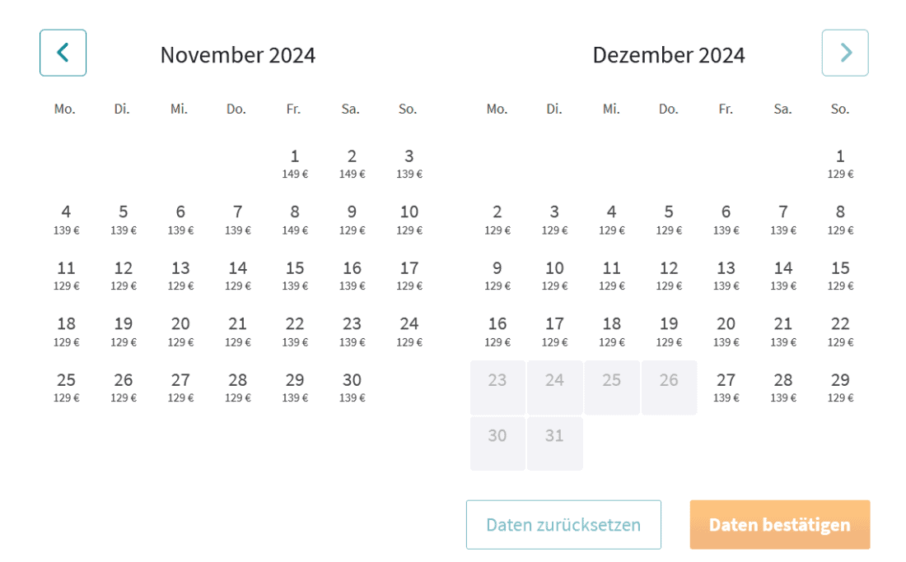Select November 1 at 149 €

click(x=295, y=163)
